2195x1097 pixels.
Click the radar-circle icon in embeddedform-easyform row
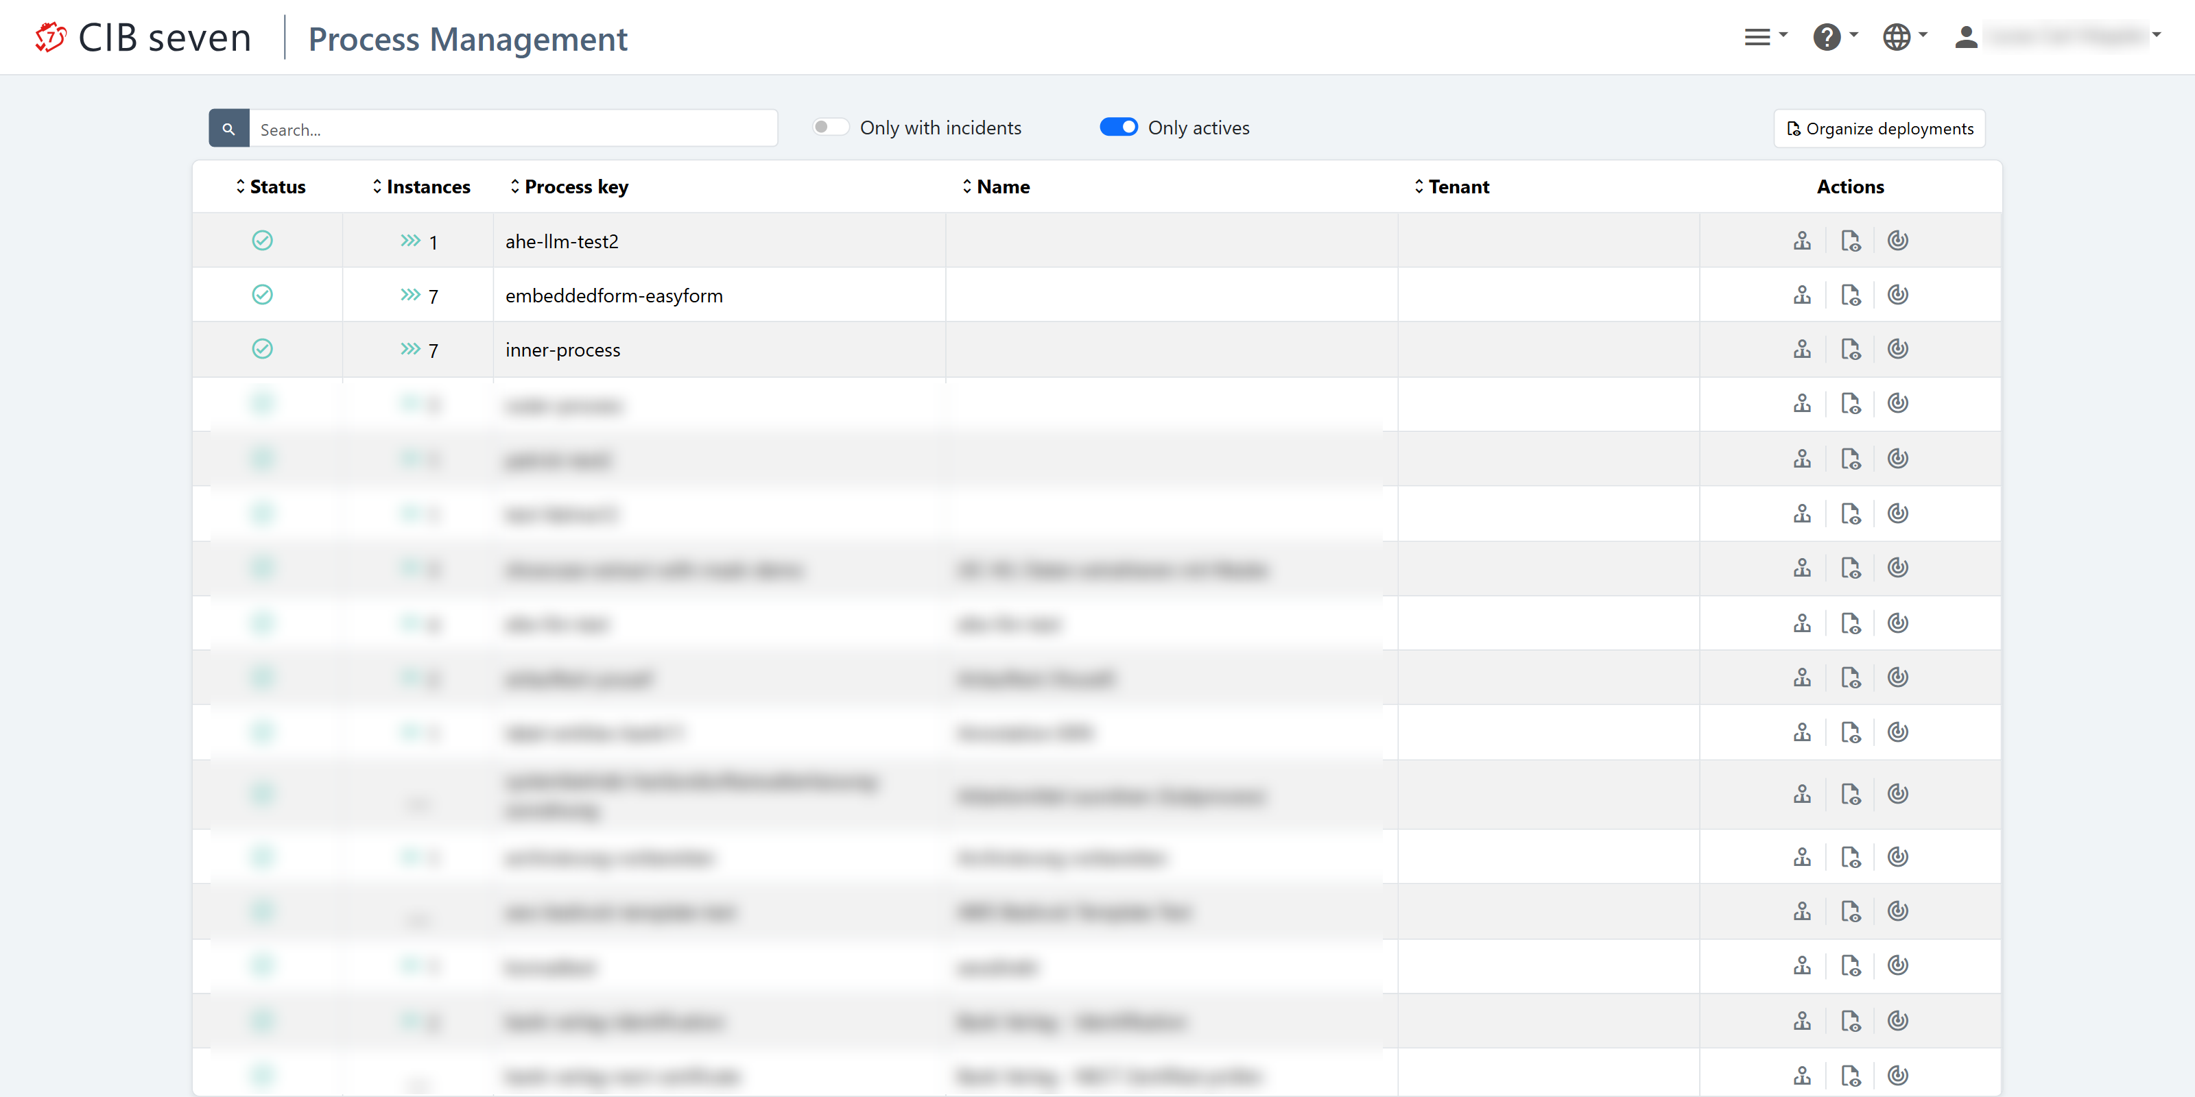tap(1897, 296)
